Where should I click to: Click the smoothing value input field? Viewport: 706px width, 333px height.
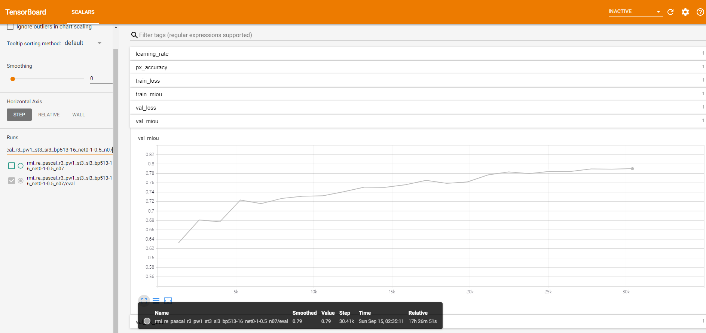pyautogui.click(x=101, y=79)
